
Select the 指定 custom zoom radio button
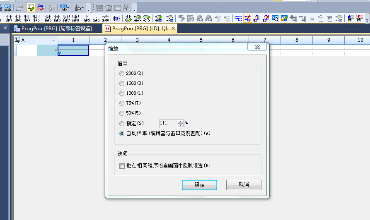(121, 123)
